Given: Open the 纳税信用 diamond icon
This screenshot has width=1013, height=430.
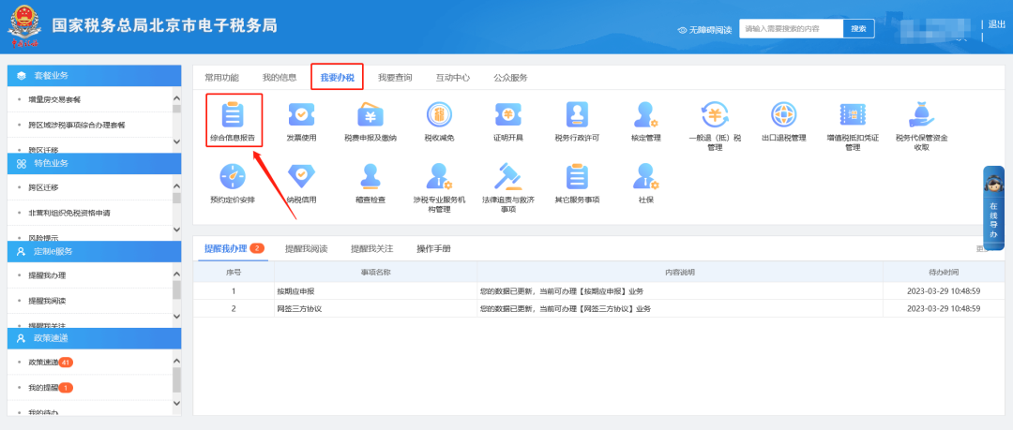Looking at the screenshot, I should [x=301, y=176].
